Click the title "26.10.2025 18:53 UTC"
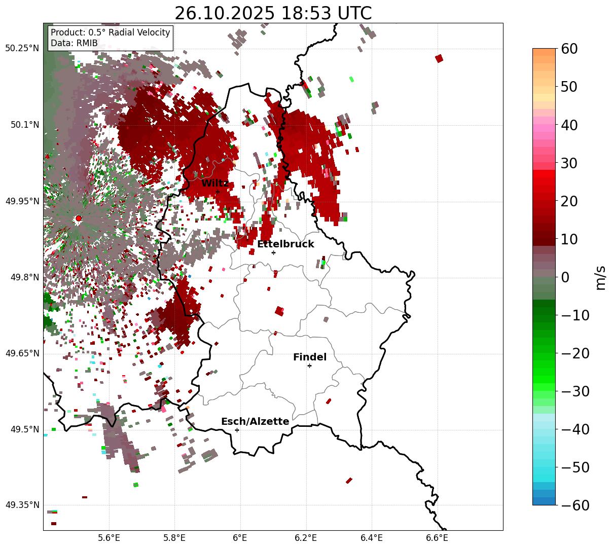Image resolution: width=612 pixels, height=548 pixels. [273, 13]
